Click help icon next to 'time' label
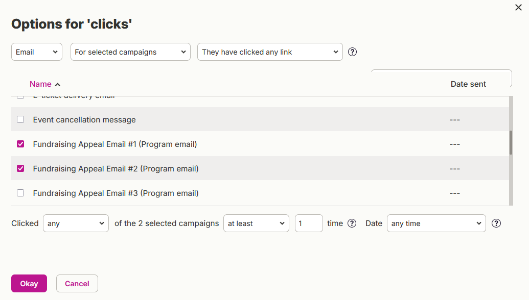529x300 pixels. pos(352,223)
